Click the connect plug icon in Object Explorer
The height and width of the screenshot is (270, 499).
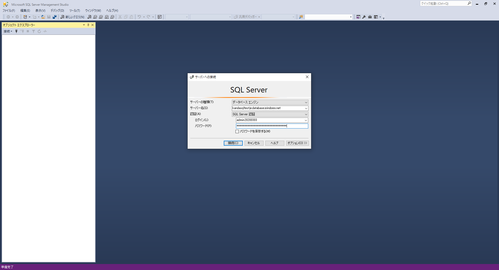coord(16,31)
